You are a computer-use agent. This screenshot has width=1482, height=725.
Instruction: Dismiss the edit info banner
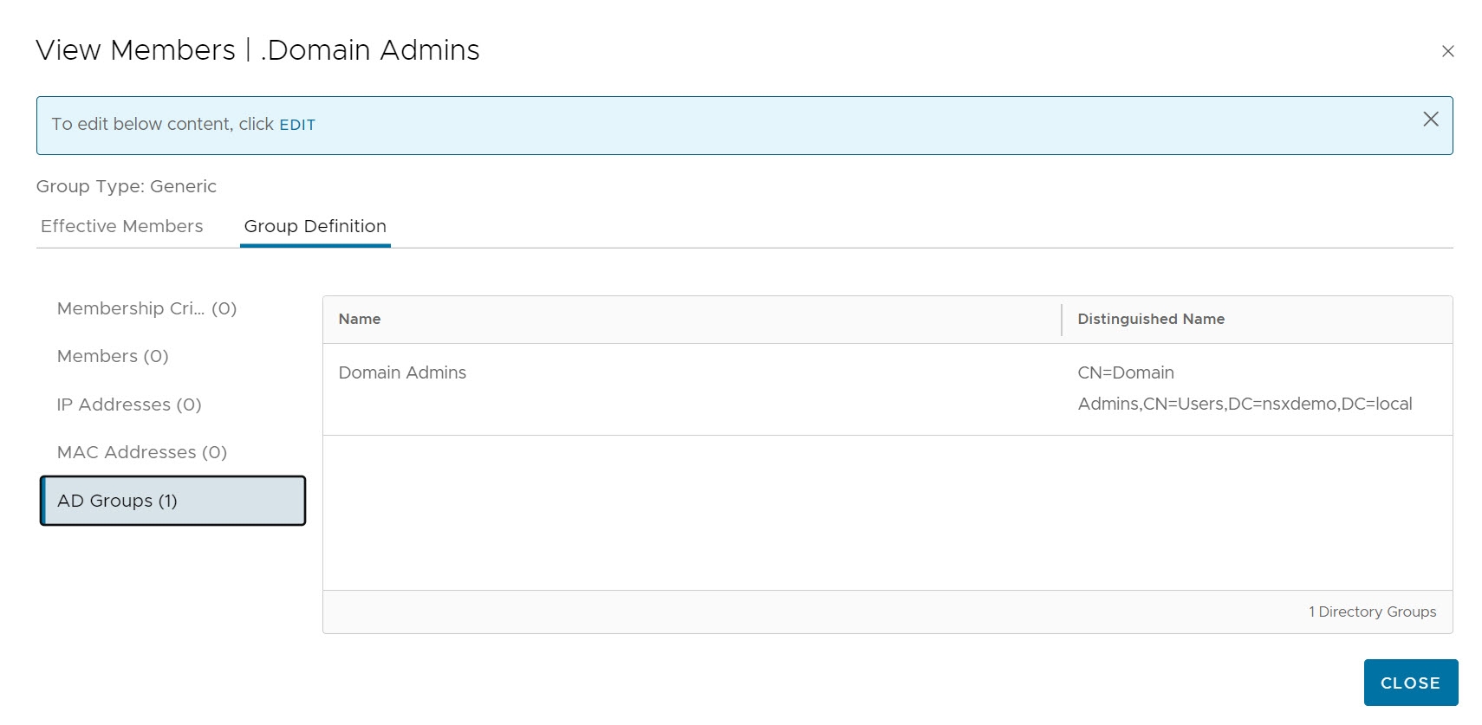tap(1430, 120)
